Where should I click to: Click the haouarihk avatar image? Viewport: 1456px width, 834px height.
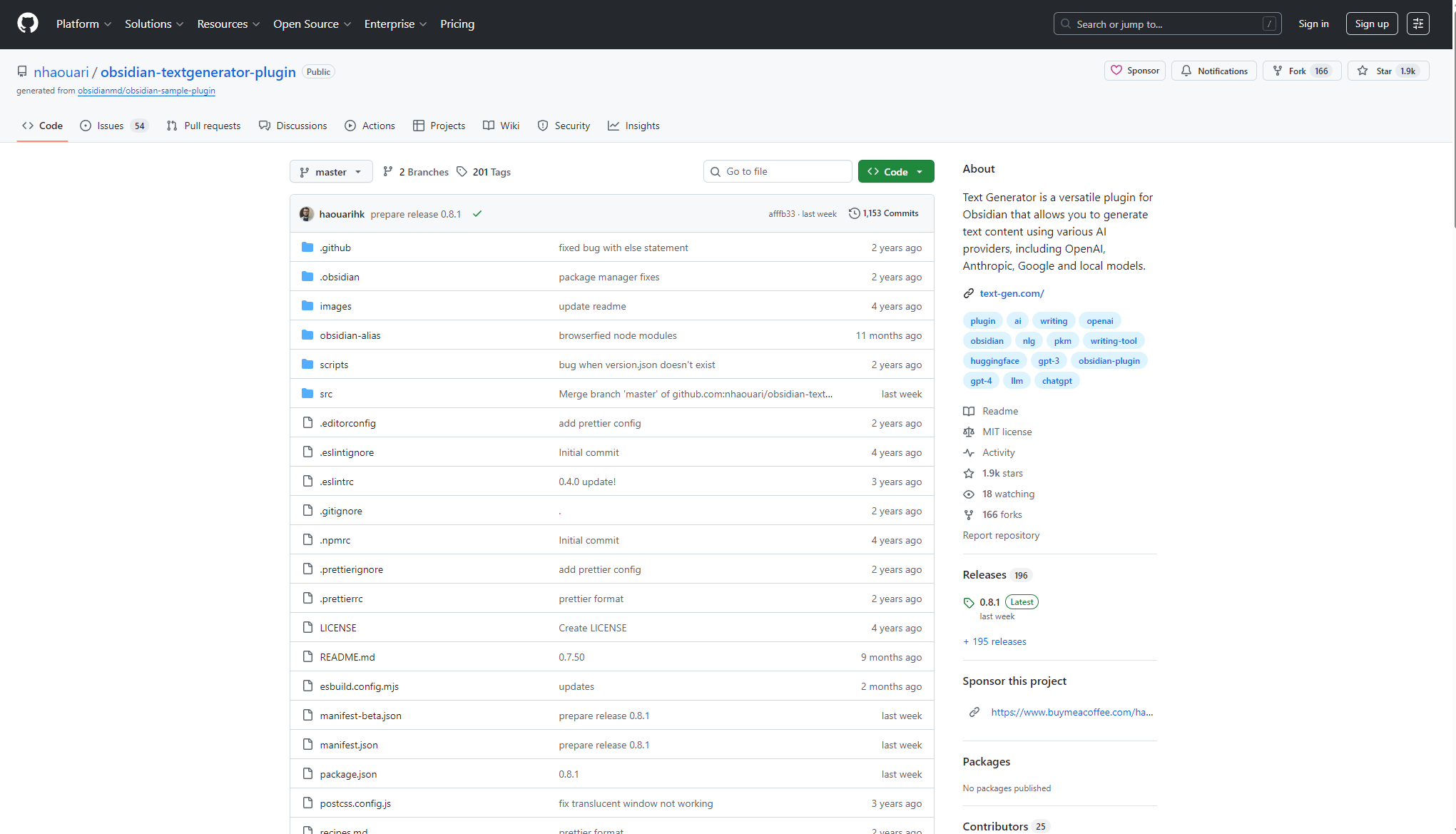[307, 214]
